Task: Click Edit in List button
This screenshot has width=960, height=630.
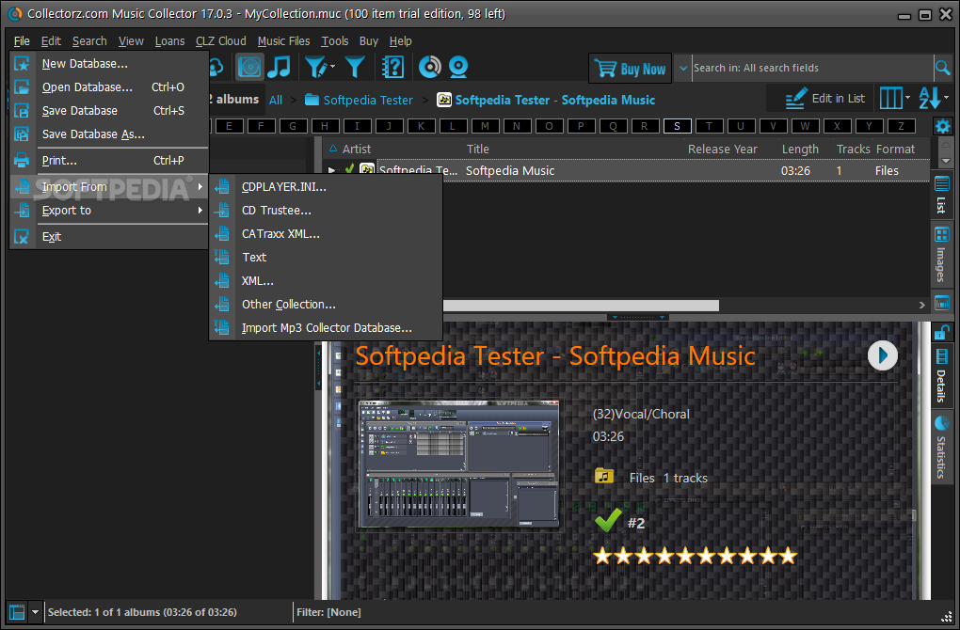Action: (824, 99)
